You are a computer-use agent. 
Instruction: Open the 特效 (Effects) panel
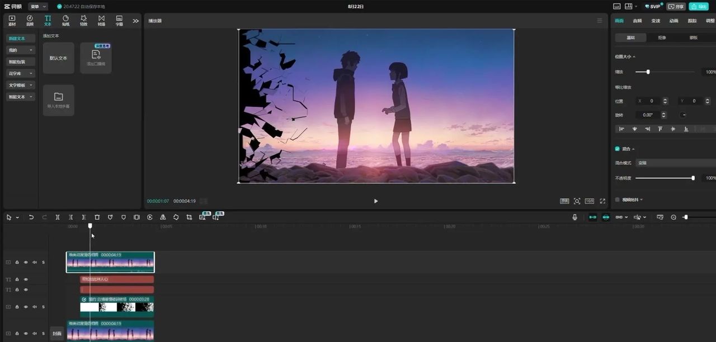83,21
